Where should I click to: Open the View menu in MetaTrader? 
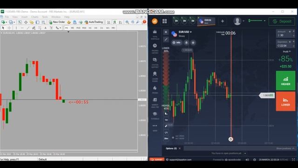(15, 17)
